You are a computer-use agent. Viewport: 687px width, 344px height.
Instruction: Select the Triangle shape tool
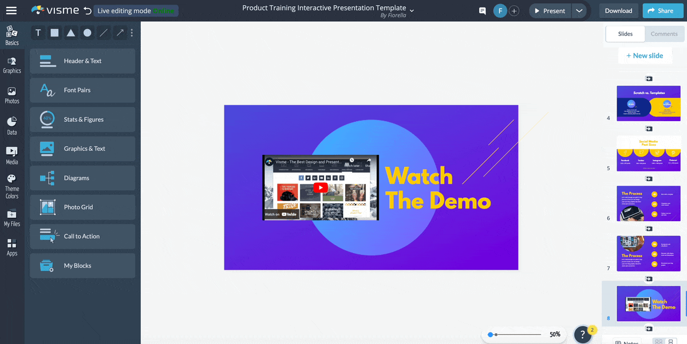tap(70, 33)
